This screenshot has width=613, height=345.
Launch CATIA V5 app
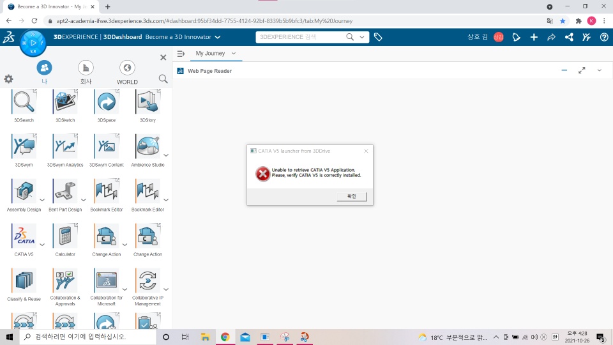(24, 236)
